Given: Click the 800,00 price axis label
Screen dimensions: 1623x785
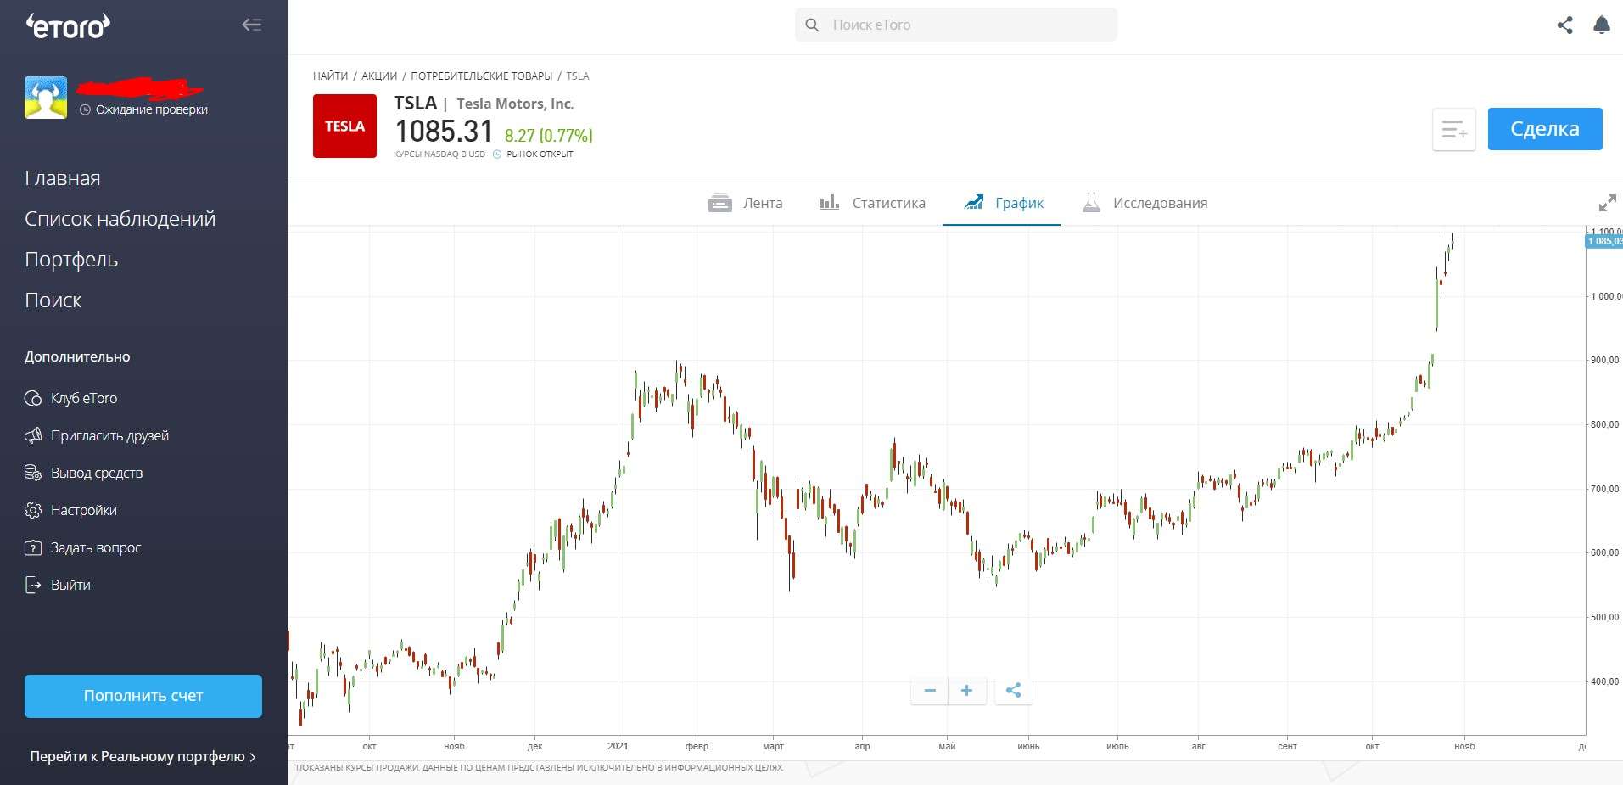Looking at the screenshot, I should coord(1604,424).
